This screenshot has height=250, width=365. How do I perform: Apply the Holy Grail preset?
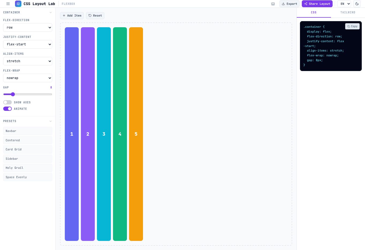point(28,168)
